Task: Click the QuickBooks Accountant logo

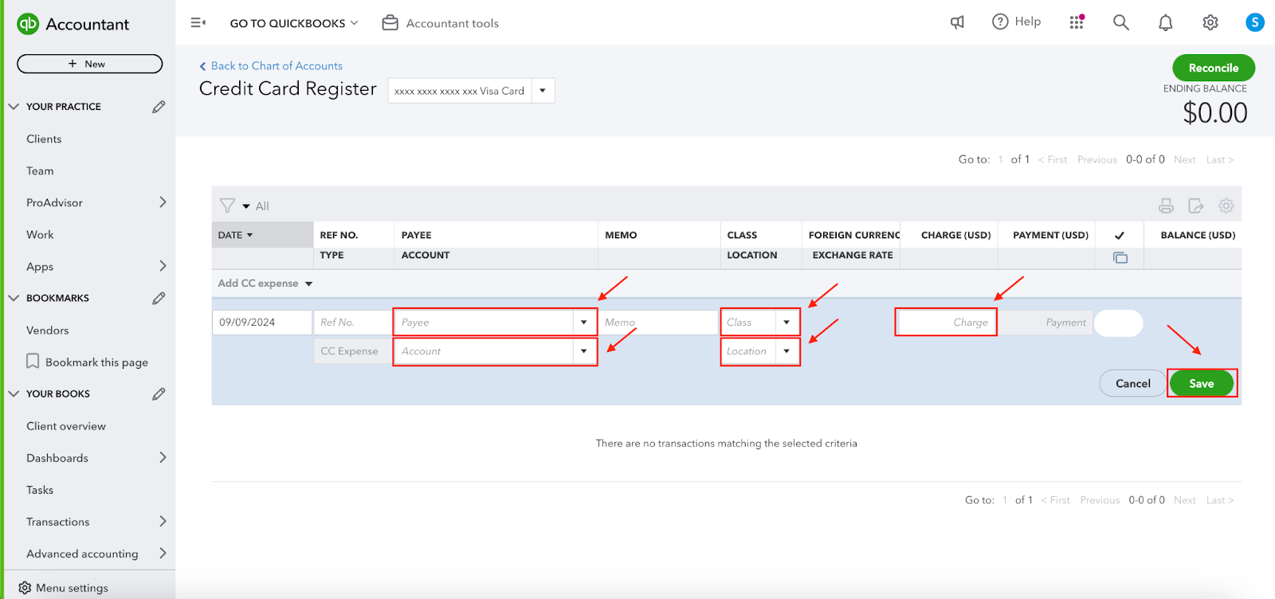Action: coord(73,24)
